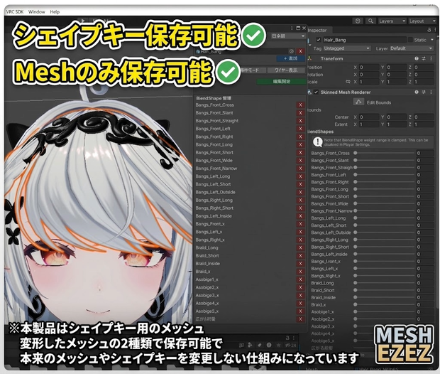Click the green 編集開始 button
The width and height of the screenshot is (440, 374).
pos(282,81)
